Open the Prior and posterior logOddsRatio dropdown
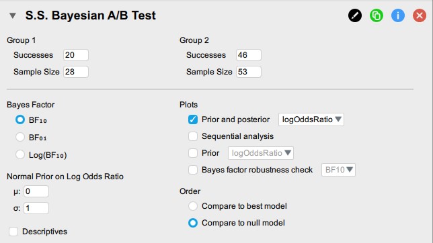Screen dimensions: 433x243 (311, 119)
